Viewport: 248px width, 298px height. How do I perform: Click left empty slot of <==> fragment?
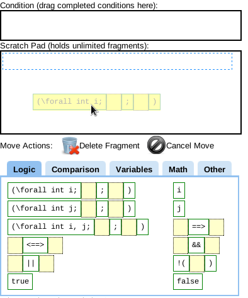click(15, 245)
